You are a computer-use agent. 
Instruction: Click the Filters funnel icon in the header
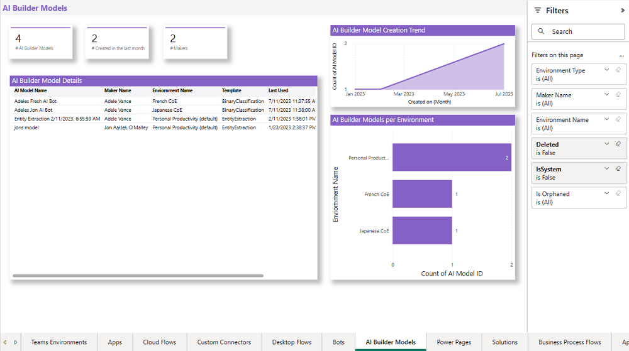(x=538, y=11)
